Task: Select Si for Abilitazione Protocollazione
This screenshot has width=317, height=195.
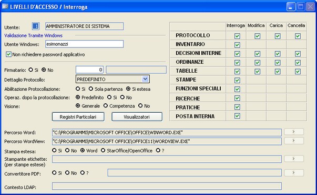Action: (78, 89)
